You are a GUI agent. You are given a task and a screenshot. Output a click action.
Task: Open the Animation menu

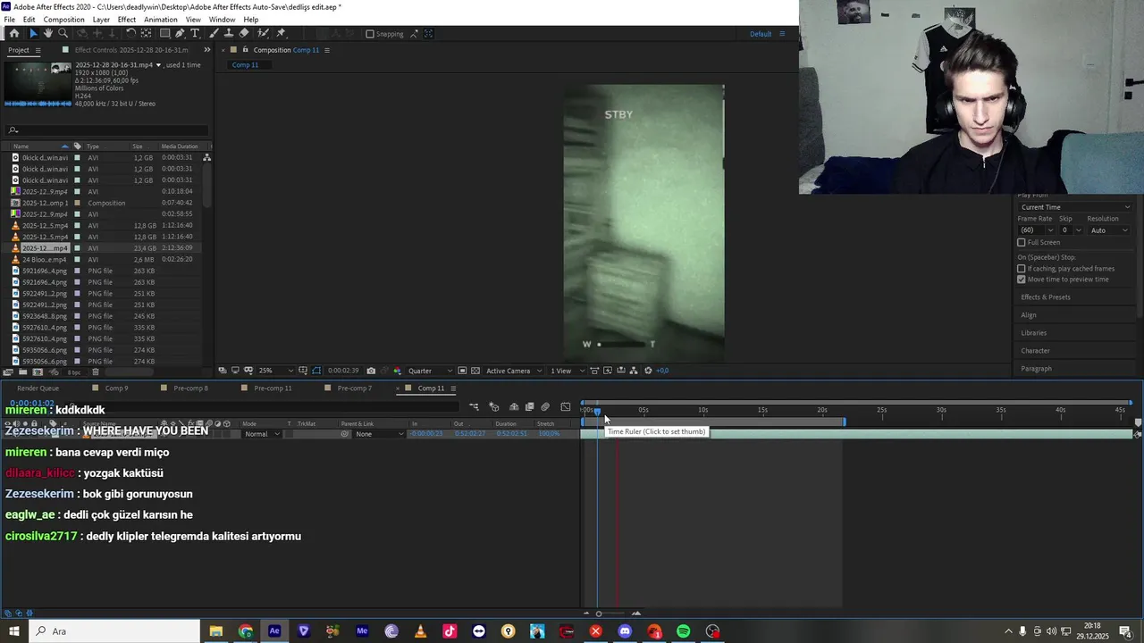[x=161, y=20]
